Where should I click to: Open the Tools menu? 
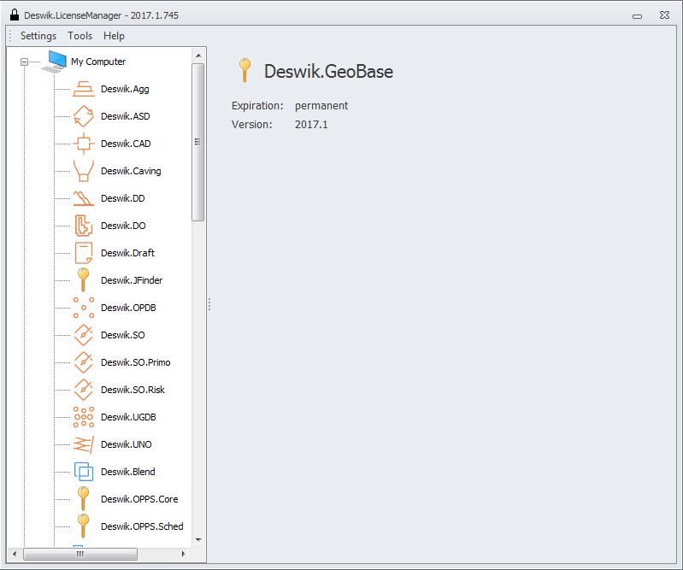[x=79, y=36]
